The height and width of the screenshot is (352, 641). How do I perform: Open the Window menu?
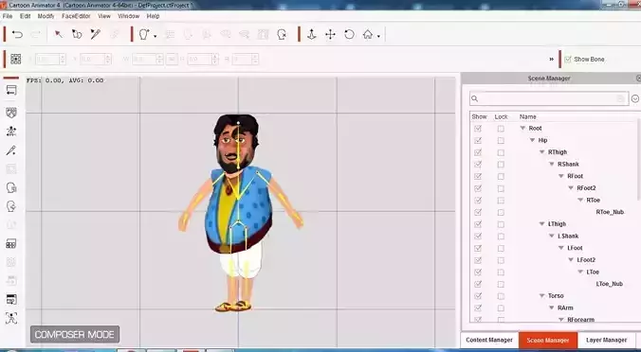(x=128, y=16)
